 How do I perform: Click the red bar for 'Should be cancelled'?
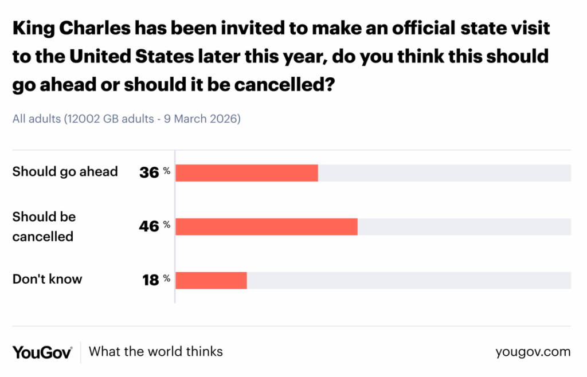[x=267, y=227]
